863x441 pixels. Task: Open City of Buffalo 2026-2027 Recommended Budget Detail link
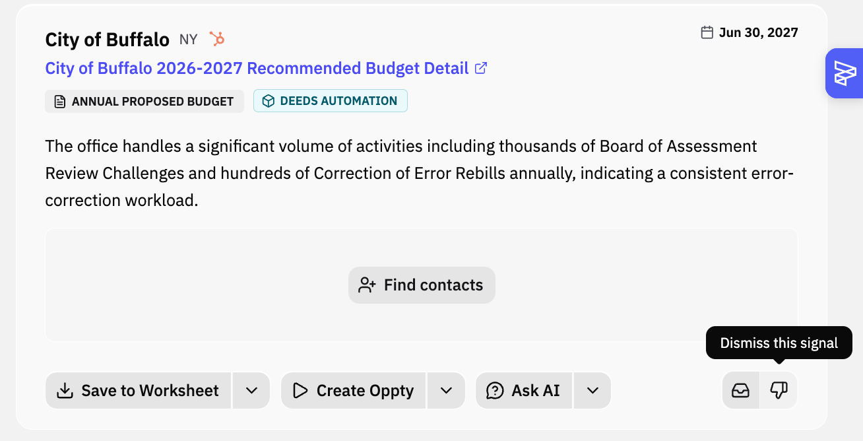[x=257, y=68]
